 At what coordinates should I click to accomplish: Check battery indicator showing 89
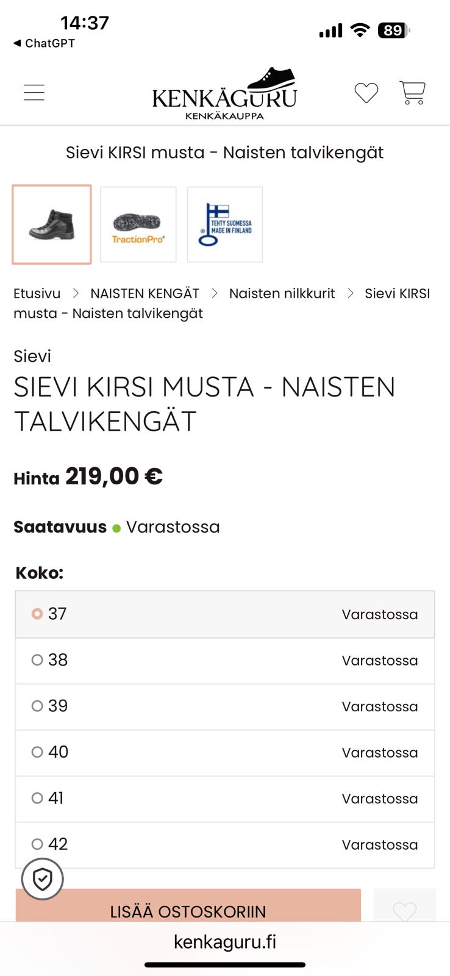click(x=393, y=29)
